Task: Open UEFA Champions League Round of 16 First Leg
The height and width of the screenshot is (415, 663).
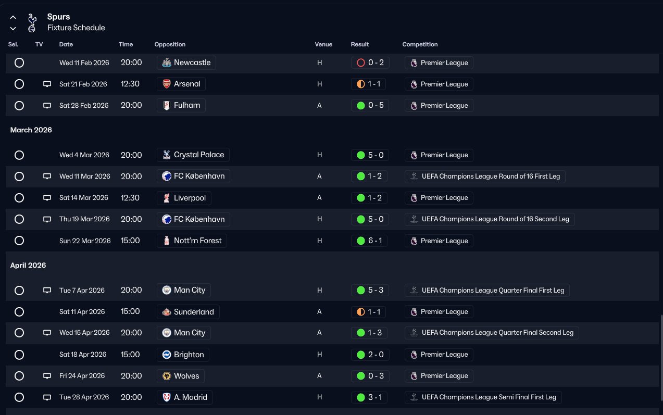Action: [x=485, y=177]
